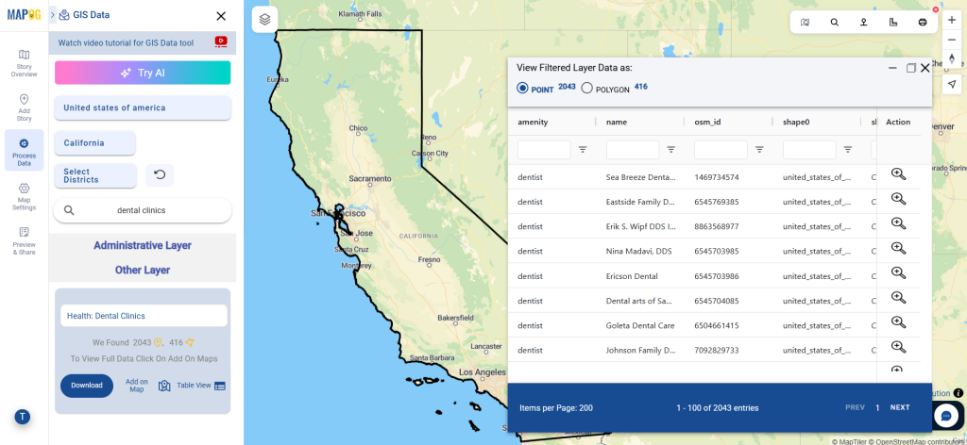
Task: Zoom to Sea Breeze Dental row
Action: [898, 174]
